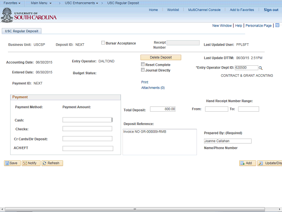The image size is (282, 212).
Task: Click into the Checks amount field
Action: (87, 129)
